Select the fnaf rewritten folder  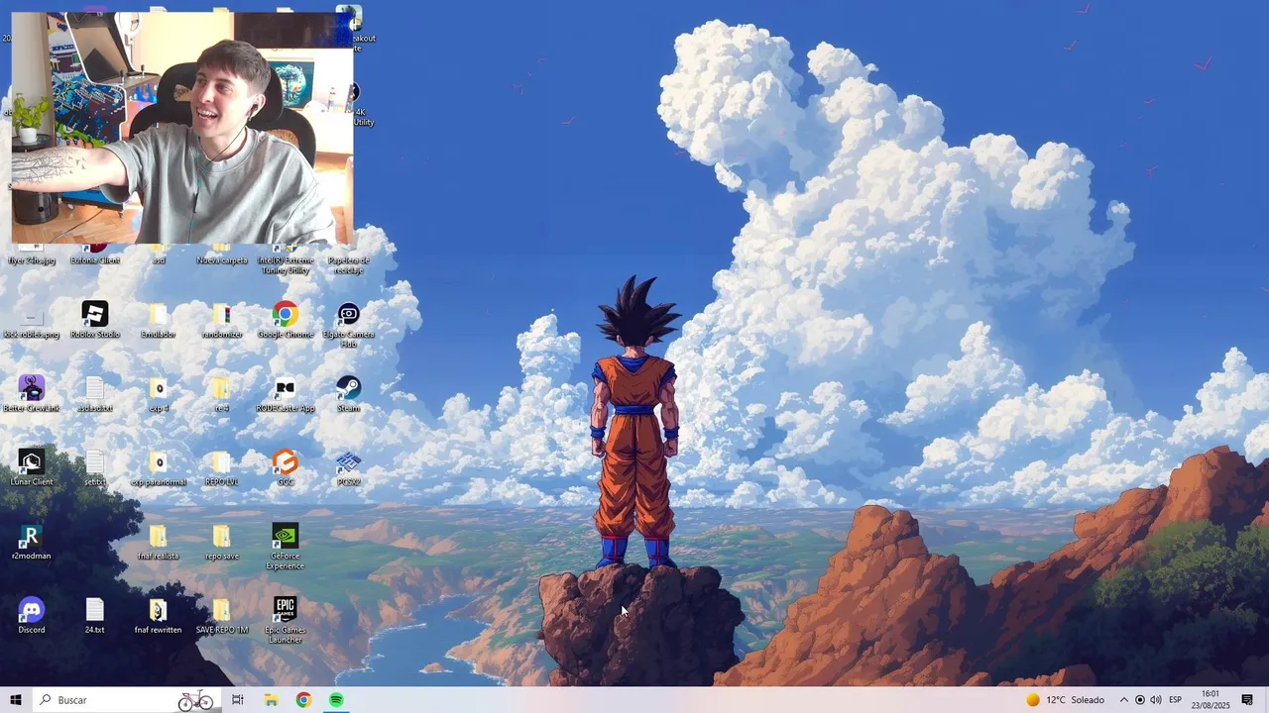[159, 615]
